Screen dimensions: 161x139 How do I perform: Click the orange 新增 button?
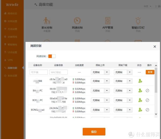(x=150, y=72)
